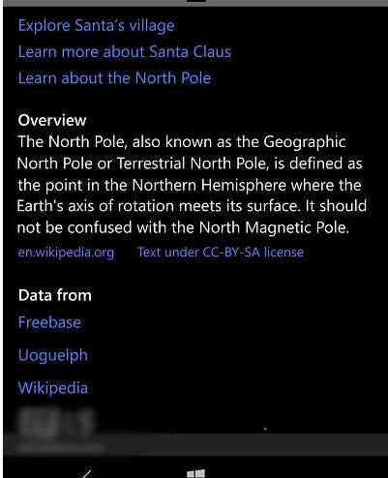The height and width of the screenshot is (478, 388).
Task: Open the Explore Santa's village link
Action: 96,26
